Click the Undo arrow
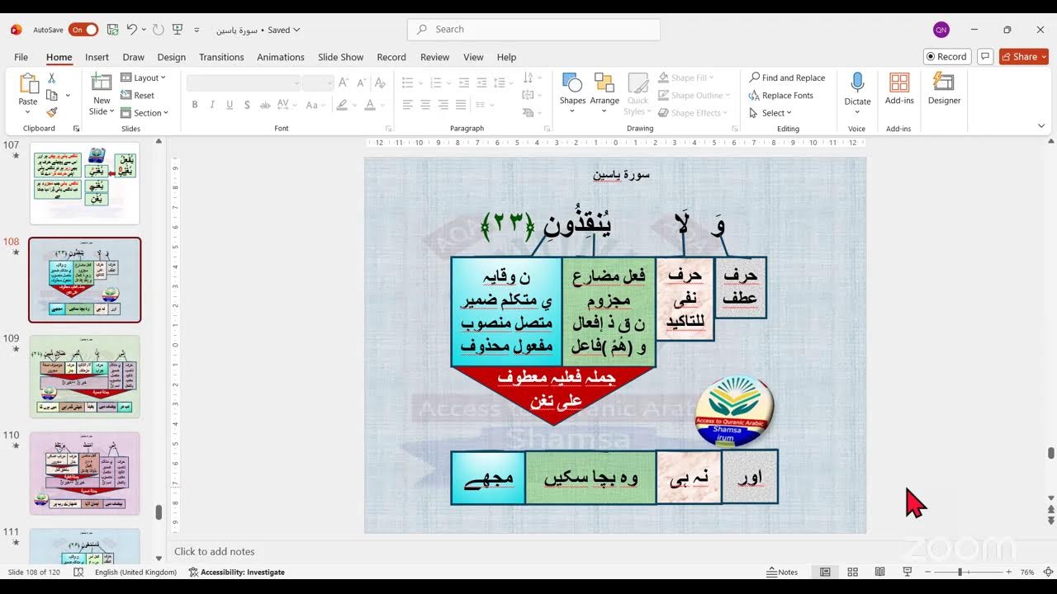The width and height of the screenshot is (1057, 594). [x=131, y=30]
